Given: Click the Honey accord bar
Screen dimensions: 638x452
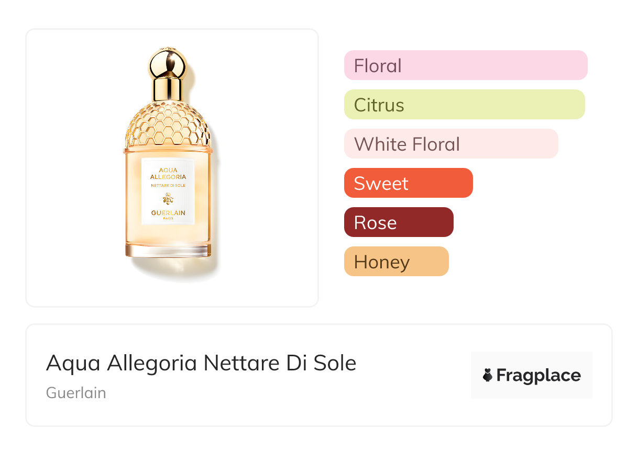Looking at the screenshot, I should [396, 262].
